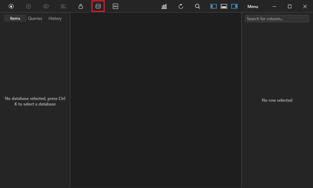Click the commit changes list icon
The image size is (313, 188).
tap(63, 6)
